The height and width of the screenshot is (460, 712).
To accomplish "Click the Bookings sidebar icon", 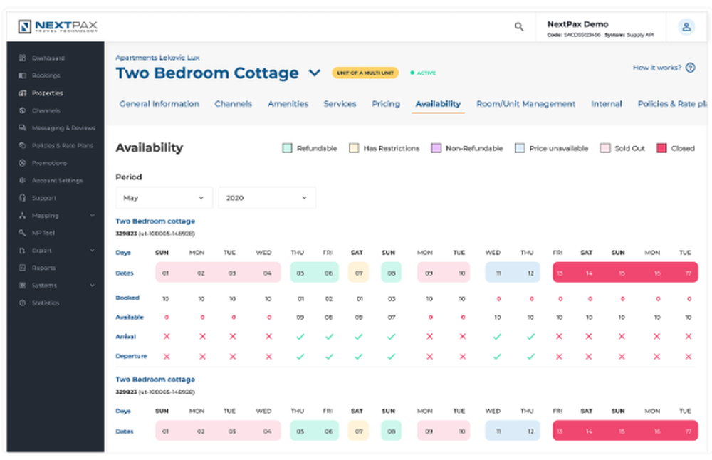I will coord(23,75).
